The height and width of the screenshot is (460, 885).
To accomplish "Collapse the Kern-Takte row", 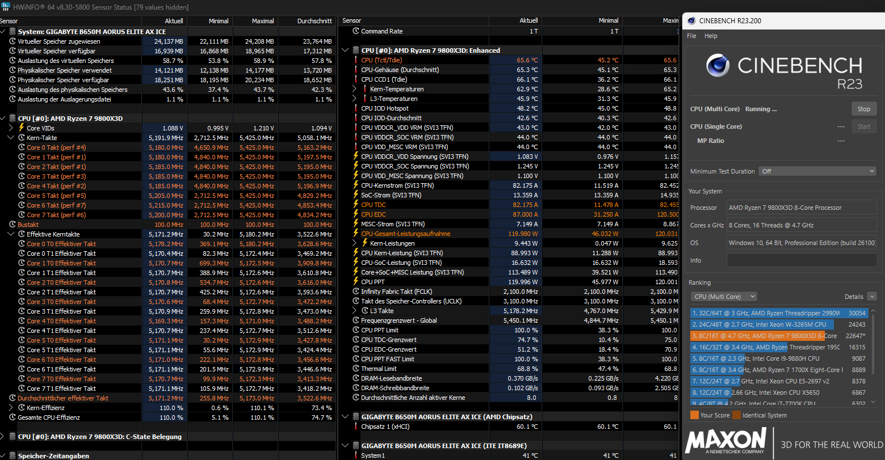I will [x=11, y=138].
